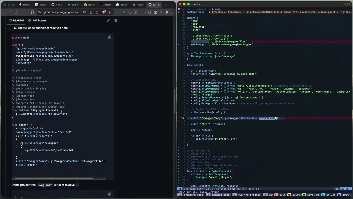
Task: Click 'func Helloworld(g *gin.Context)' in README
Action: 37,110
